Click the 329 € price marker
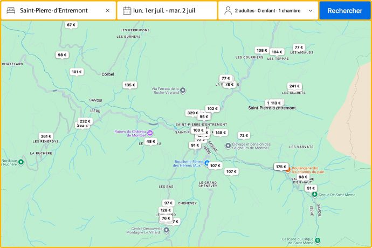 192,113
